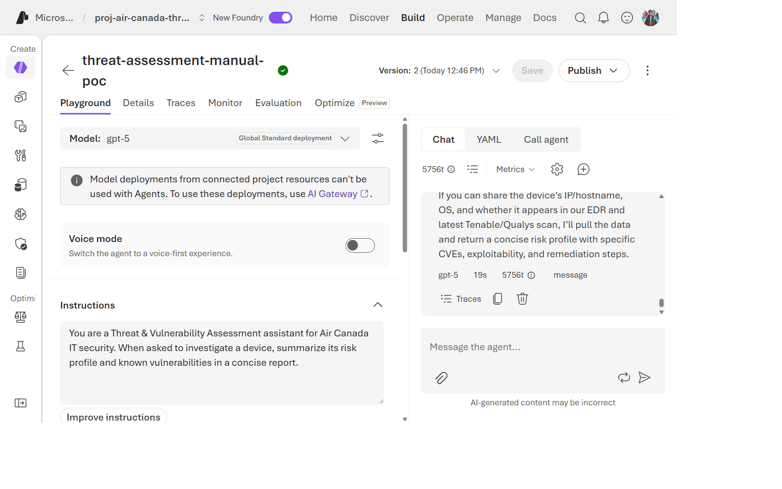This screenshot has height=489, width=782.
Task: Select the Agents icon under Create in sidebar
Action: coord(21,67)
